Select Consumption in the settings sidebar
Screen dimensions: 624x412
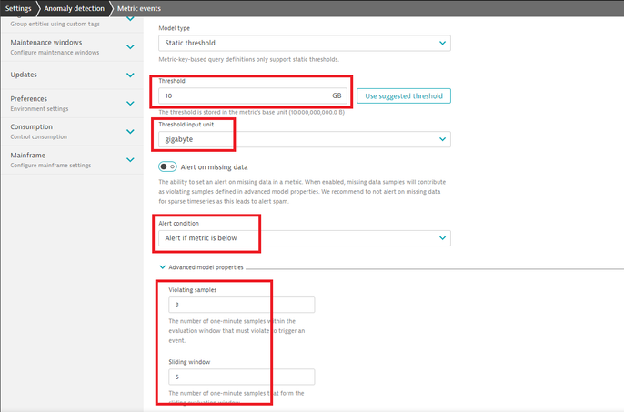point(36,126)
